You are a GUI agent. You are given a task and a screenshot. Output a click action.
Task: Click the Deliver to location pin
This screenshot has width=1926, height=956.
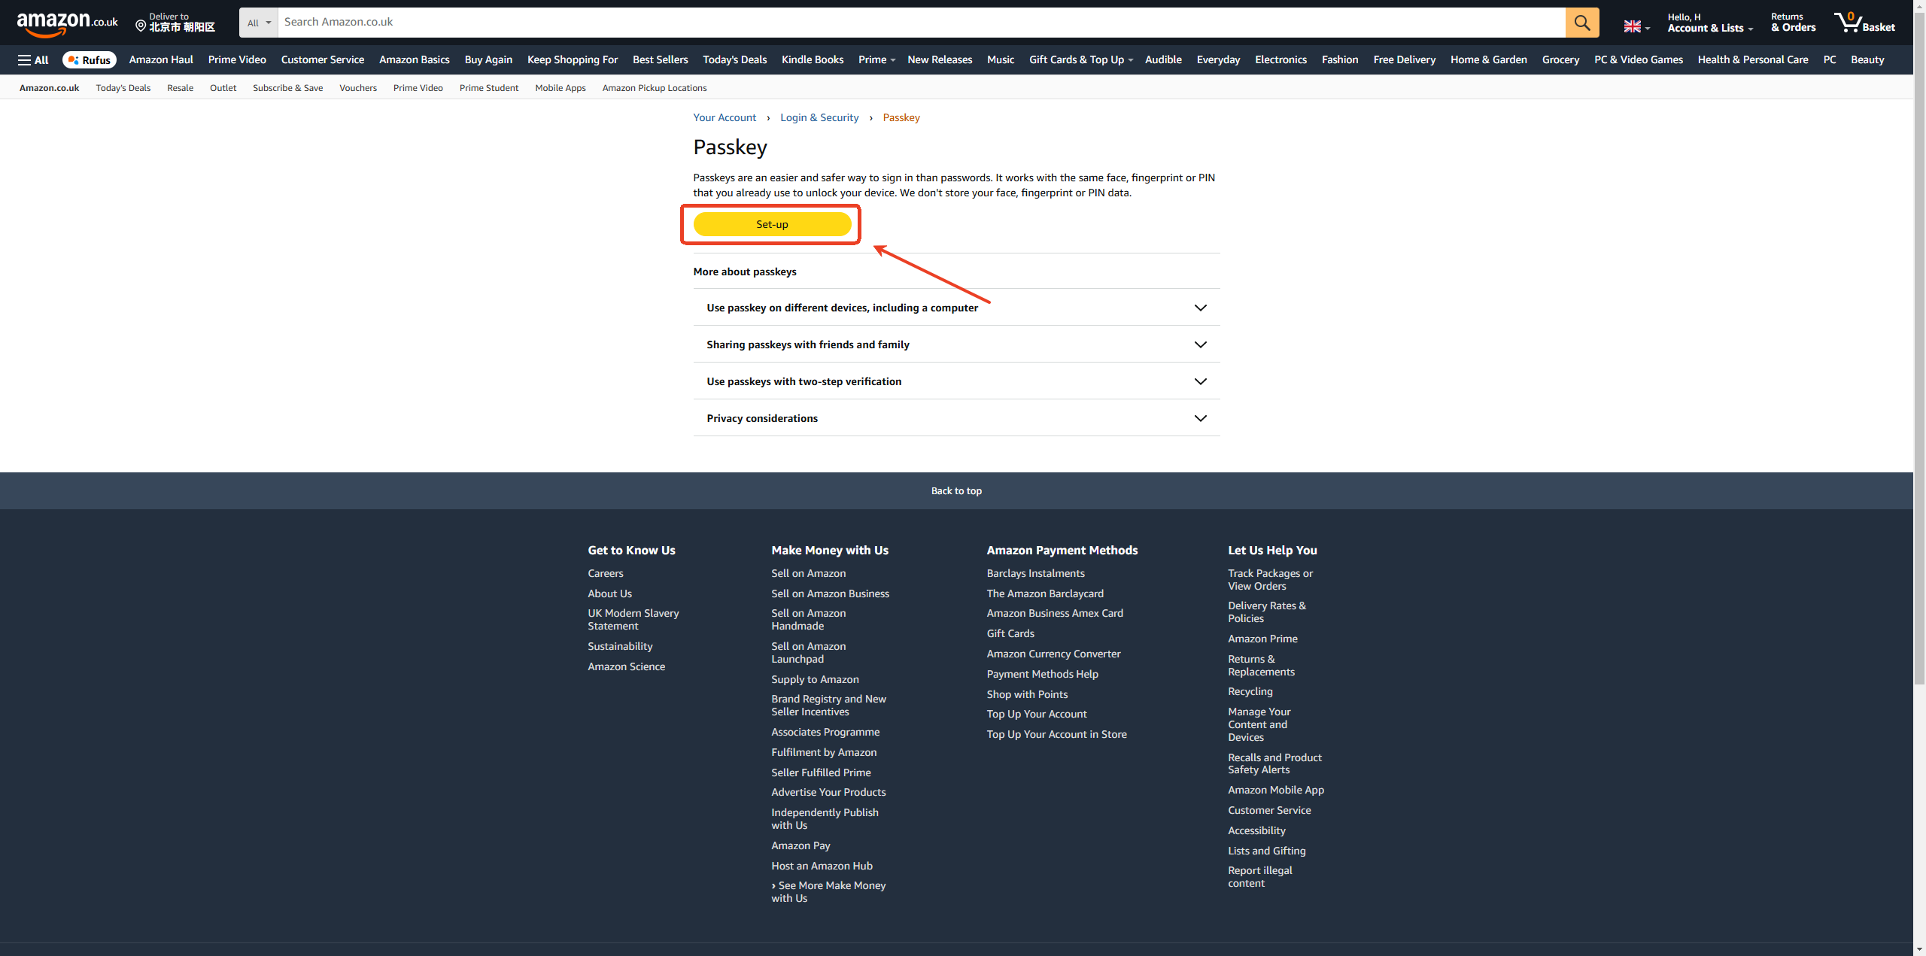pyautogui.click(x=175, y=23)
